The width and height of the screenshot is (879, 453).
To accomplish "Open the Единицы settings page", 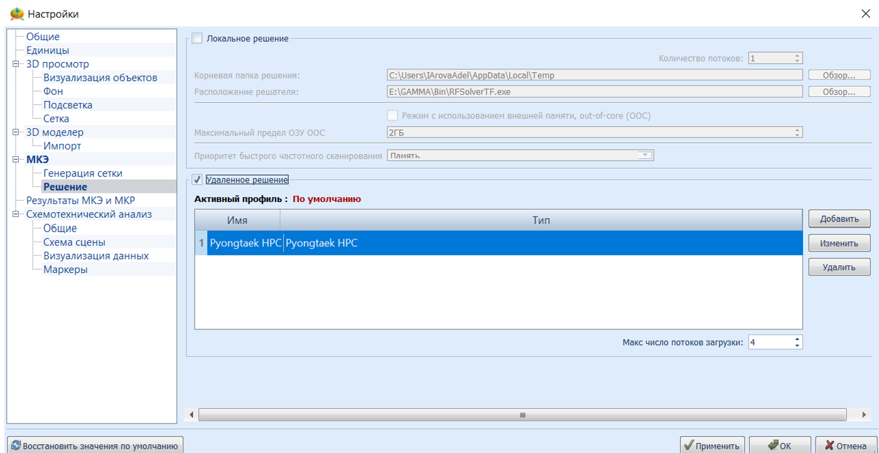I will 48,50.
